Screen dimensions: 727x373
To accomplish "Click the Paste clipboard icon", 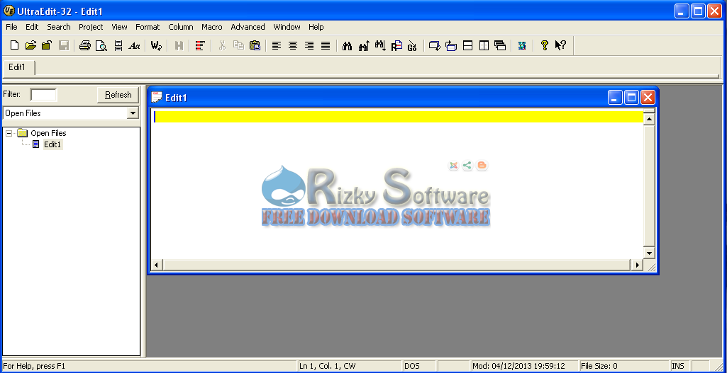I will (x=255, y=45).
